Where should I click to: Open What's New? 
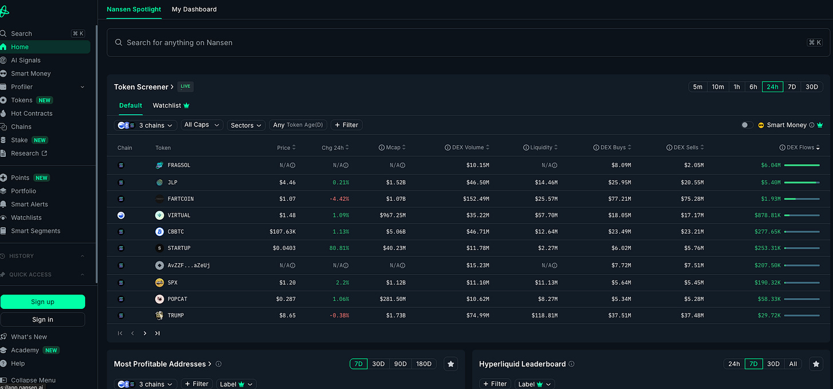point(29,337)
